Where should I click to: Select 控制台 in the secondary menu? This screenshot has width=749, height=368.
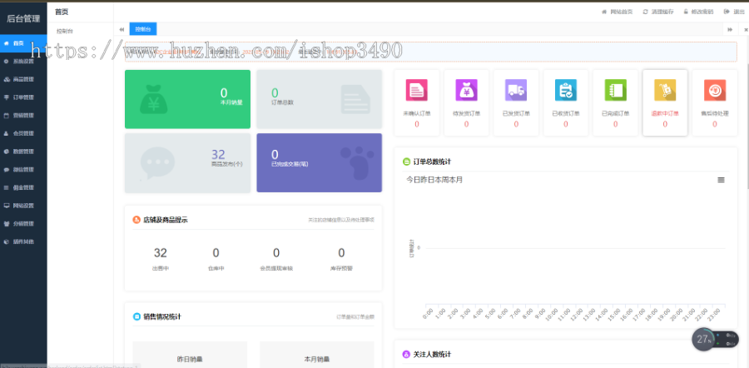click(x=65, y=31)
